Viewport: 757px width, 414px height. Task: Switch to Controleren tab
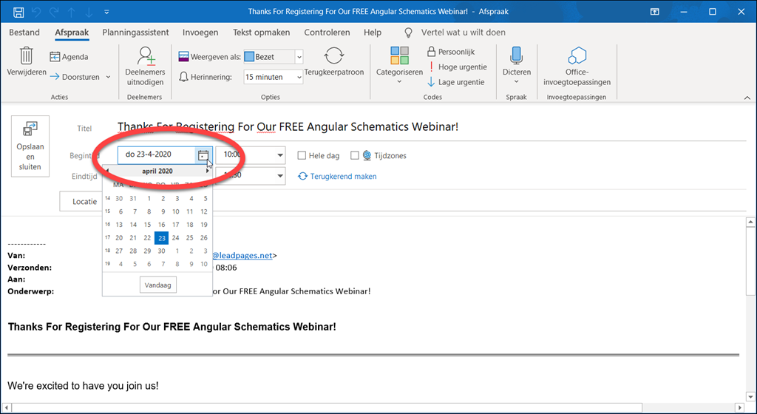(327, 33)
